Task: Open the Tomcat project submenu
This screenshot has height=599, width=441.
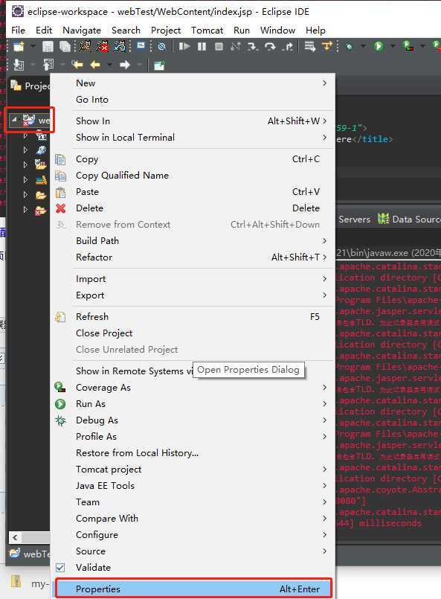Action: [193, 470]
